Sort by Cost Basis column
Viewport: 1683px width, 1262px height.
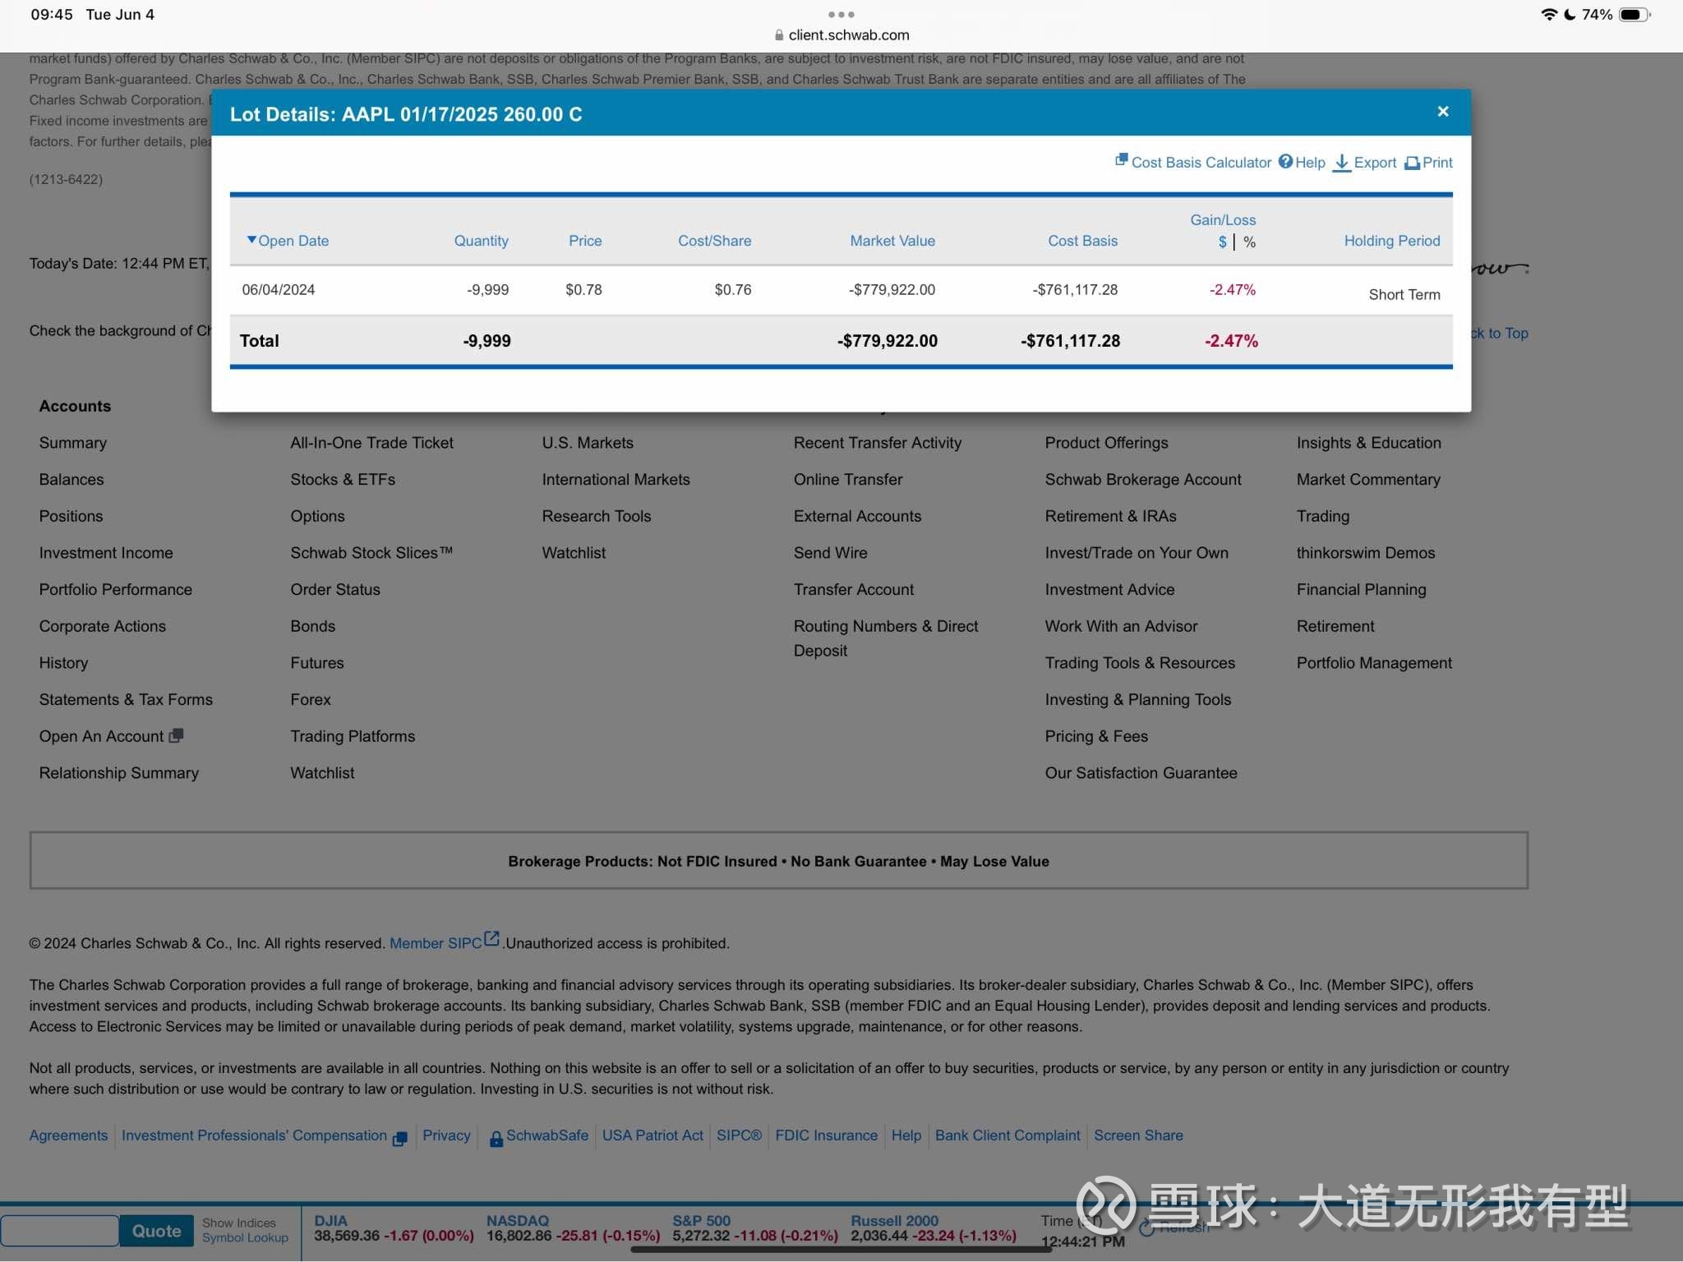coord(1082,241)
